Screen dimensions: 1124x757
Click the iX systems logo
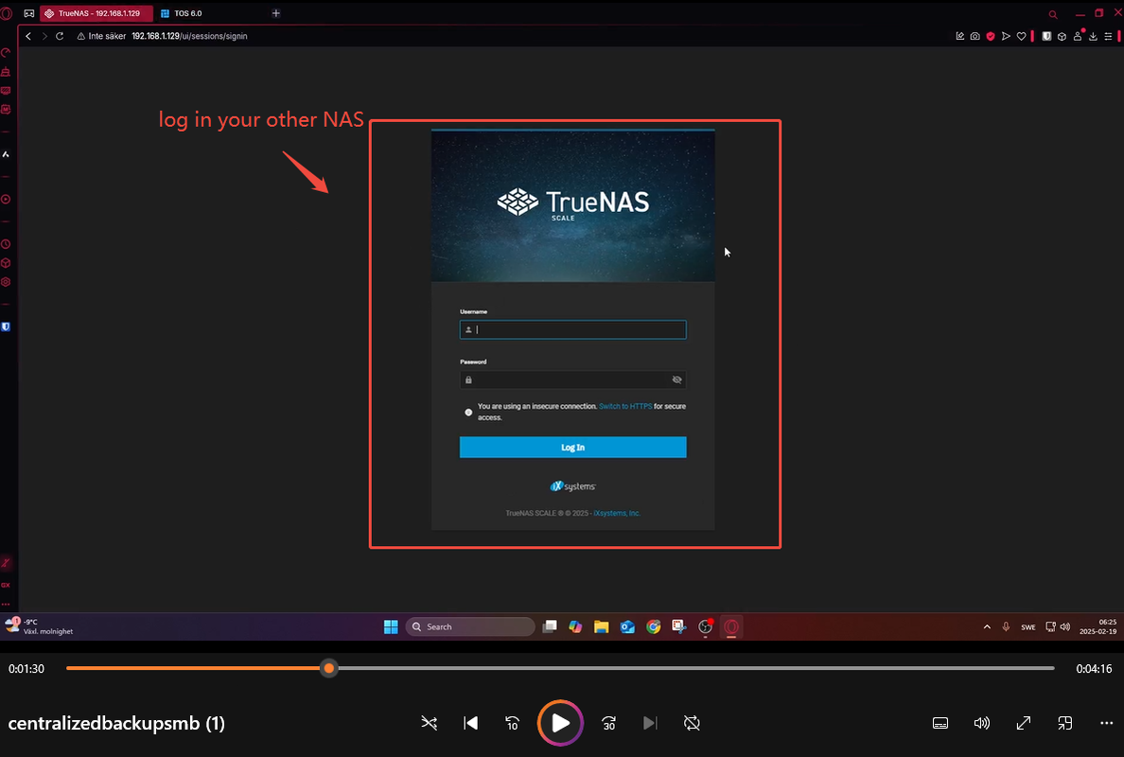(x=572, y=486)
